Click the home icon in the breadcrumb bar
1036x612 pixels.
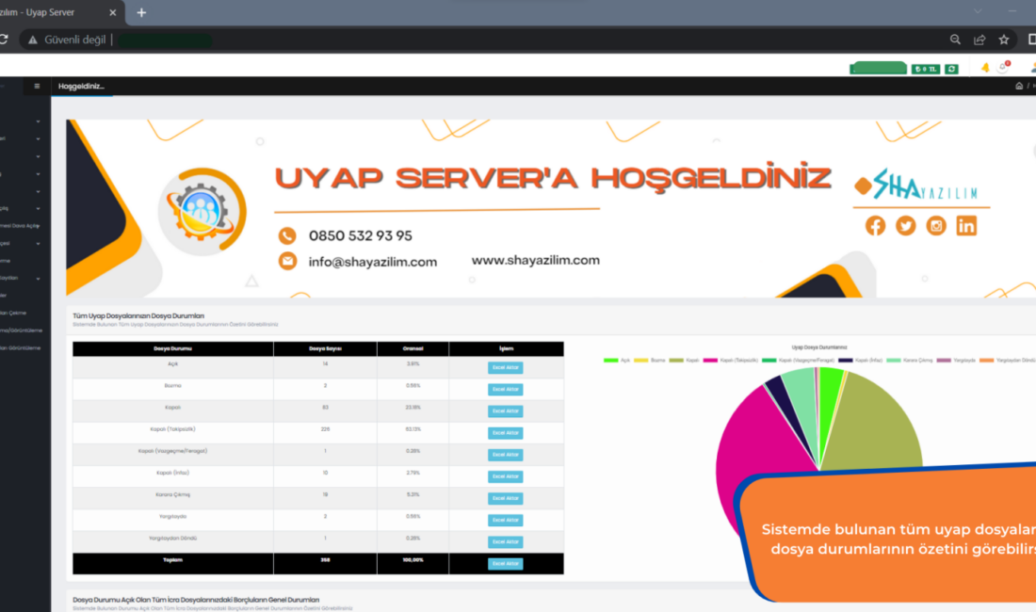(x=1019, y=85)
